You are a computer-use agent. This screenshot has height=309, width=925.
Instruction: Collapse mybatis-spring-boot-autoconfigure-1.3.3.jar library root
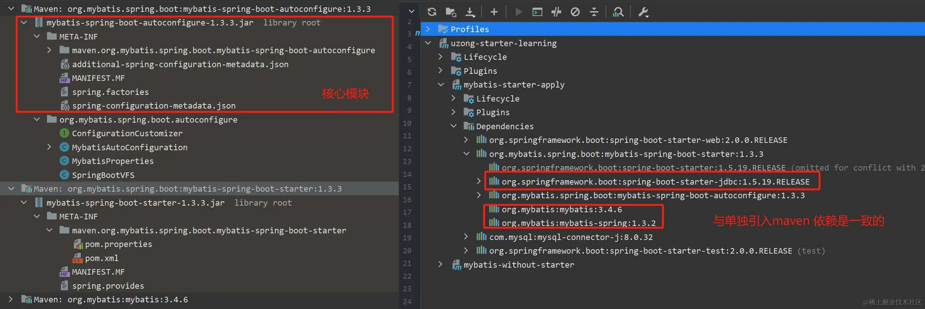(24, 23)
